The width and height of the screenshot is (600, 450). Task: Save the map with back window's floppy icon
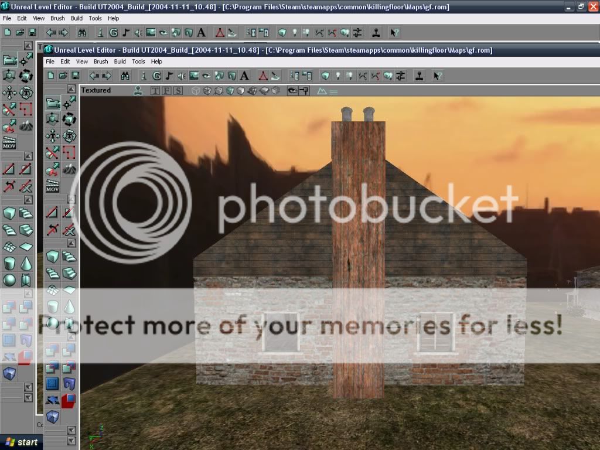click(32, 32)
